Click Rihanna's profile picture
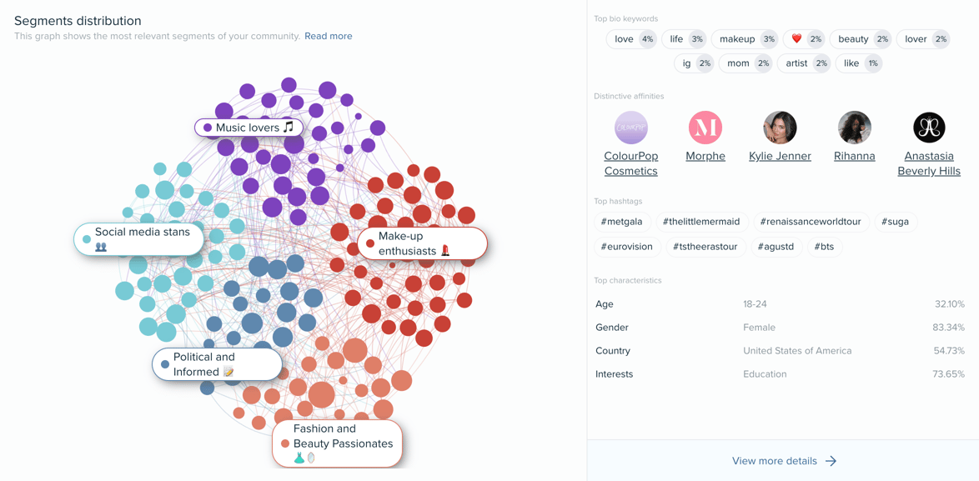Viewport: 979px width, 481px height. tap(854, 127)
